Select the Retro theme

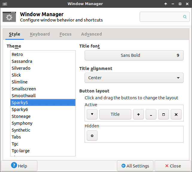[17, 54]
